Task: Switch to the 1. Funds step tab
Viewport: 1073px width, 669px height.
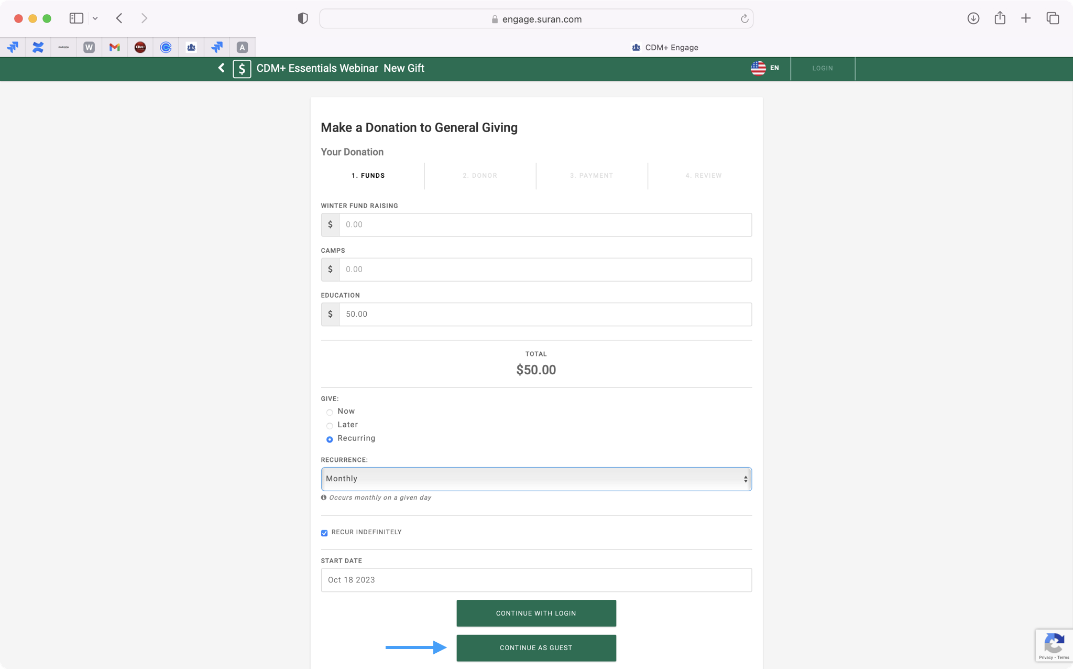Action: coord(368,176)
